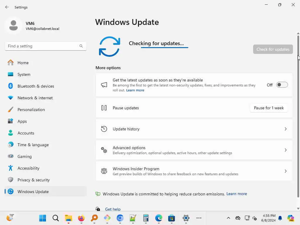The width and height of the screenshot is (300, 225).
Task: Open taskbar Search magnifier
Action: (x=55, y=218)
